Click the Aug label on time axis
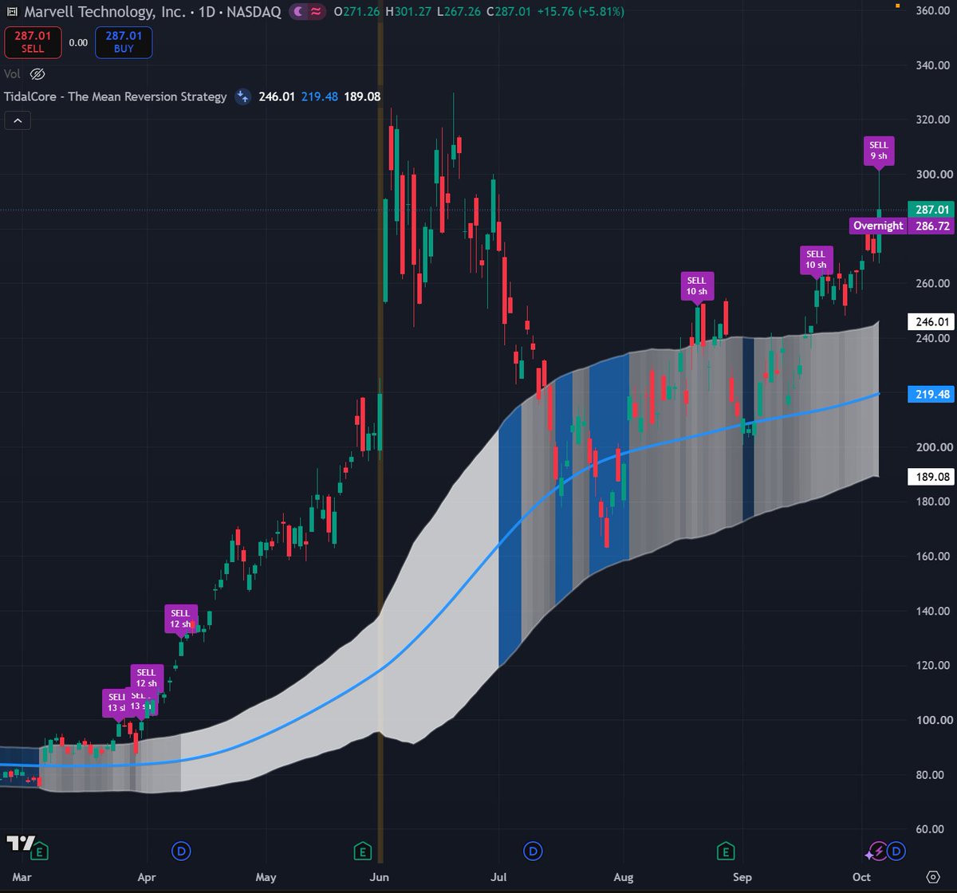Image resolution: width=957 pixels, height=893 pixels. pyautogui.click(x=624, y=877)
